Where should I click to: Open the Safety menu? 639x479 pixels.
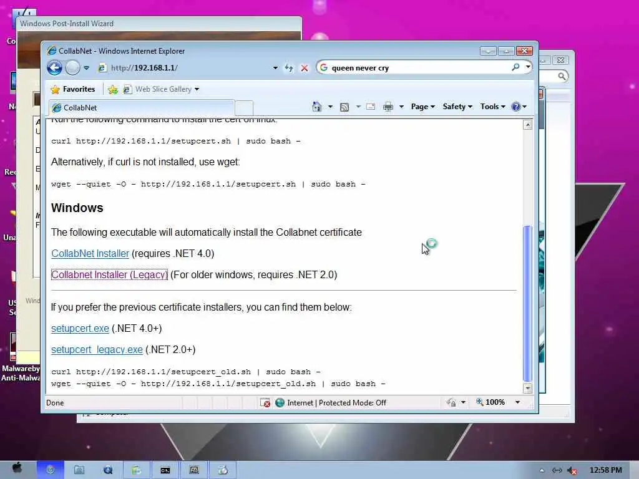coord(457,107)
